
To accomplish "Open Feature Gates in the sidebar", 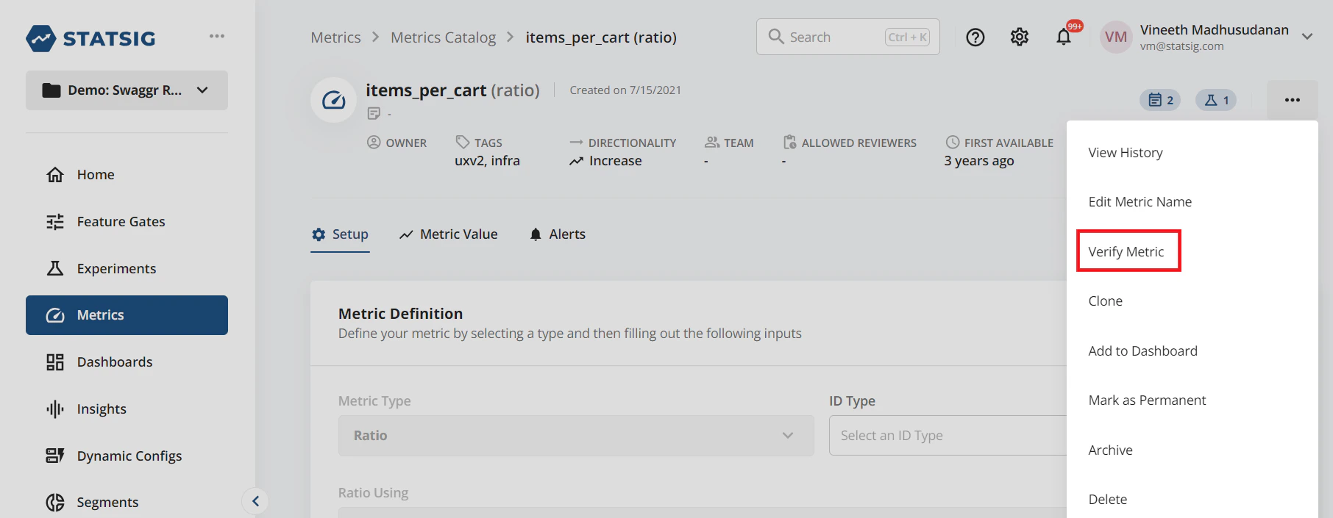I will coord(127,222).
